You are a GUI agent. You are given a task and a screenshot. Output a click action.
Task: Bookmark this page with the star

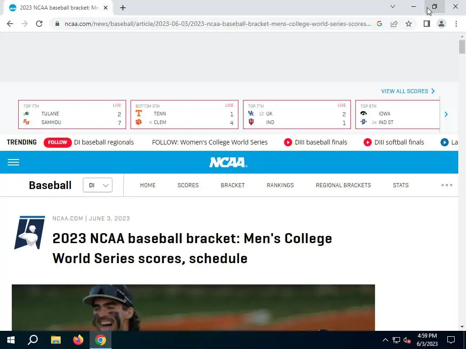pos(409,24)
